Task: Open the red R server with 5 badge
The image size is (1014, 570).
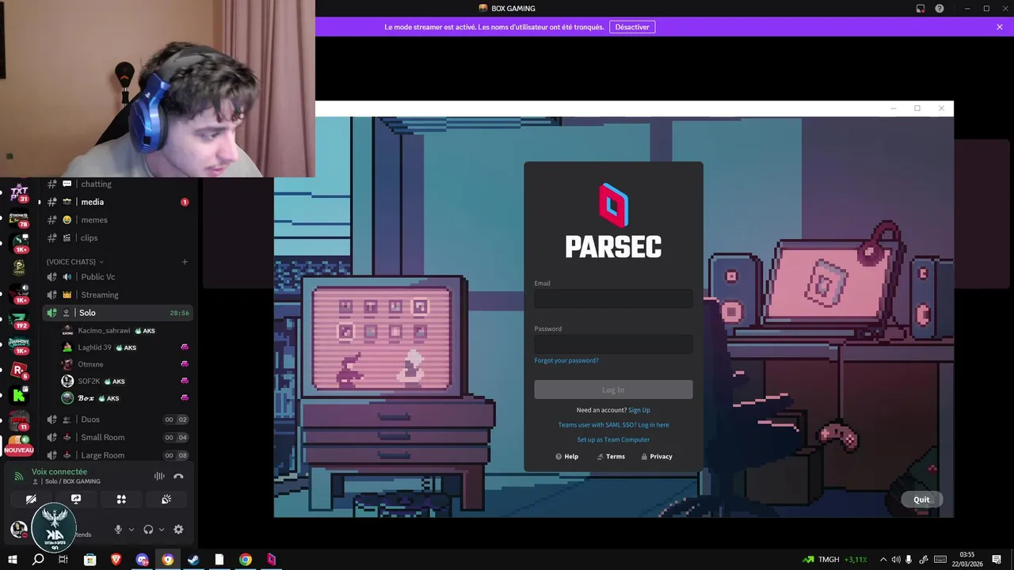Action: coord(19,370)
